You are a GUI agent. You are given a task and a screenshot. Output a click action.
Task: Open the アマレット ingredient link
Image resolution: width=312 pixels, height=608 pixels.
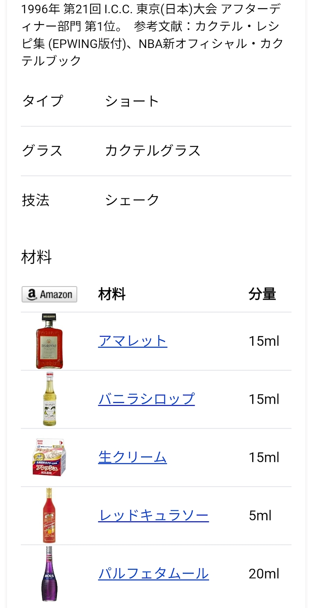coord(133,341)
